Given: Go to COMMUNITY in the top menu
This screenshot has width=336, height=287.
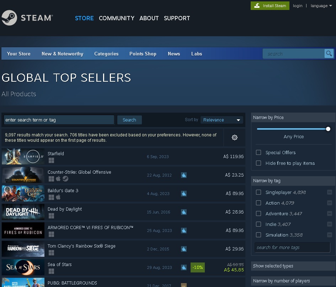Looking at the screenshot, I should pyautogui.click(x=117, y=18).
